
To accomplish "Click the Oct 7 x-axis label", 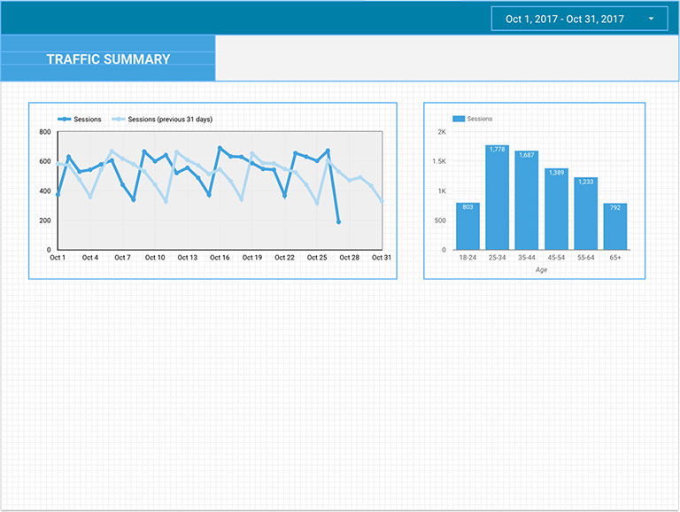I will (x=123, y=257).
